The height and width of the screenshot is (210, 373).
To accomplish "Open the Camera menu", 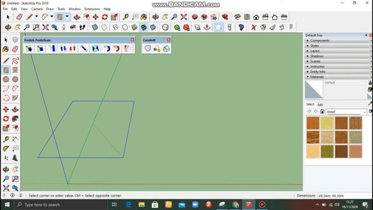I will 37,9.
